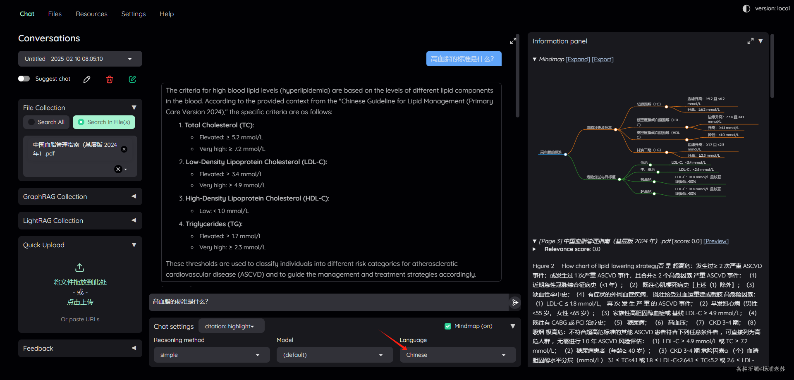Screen dimensions: 794x380
Task: Select the Search All radio option
Action: pos(47,122)
